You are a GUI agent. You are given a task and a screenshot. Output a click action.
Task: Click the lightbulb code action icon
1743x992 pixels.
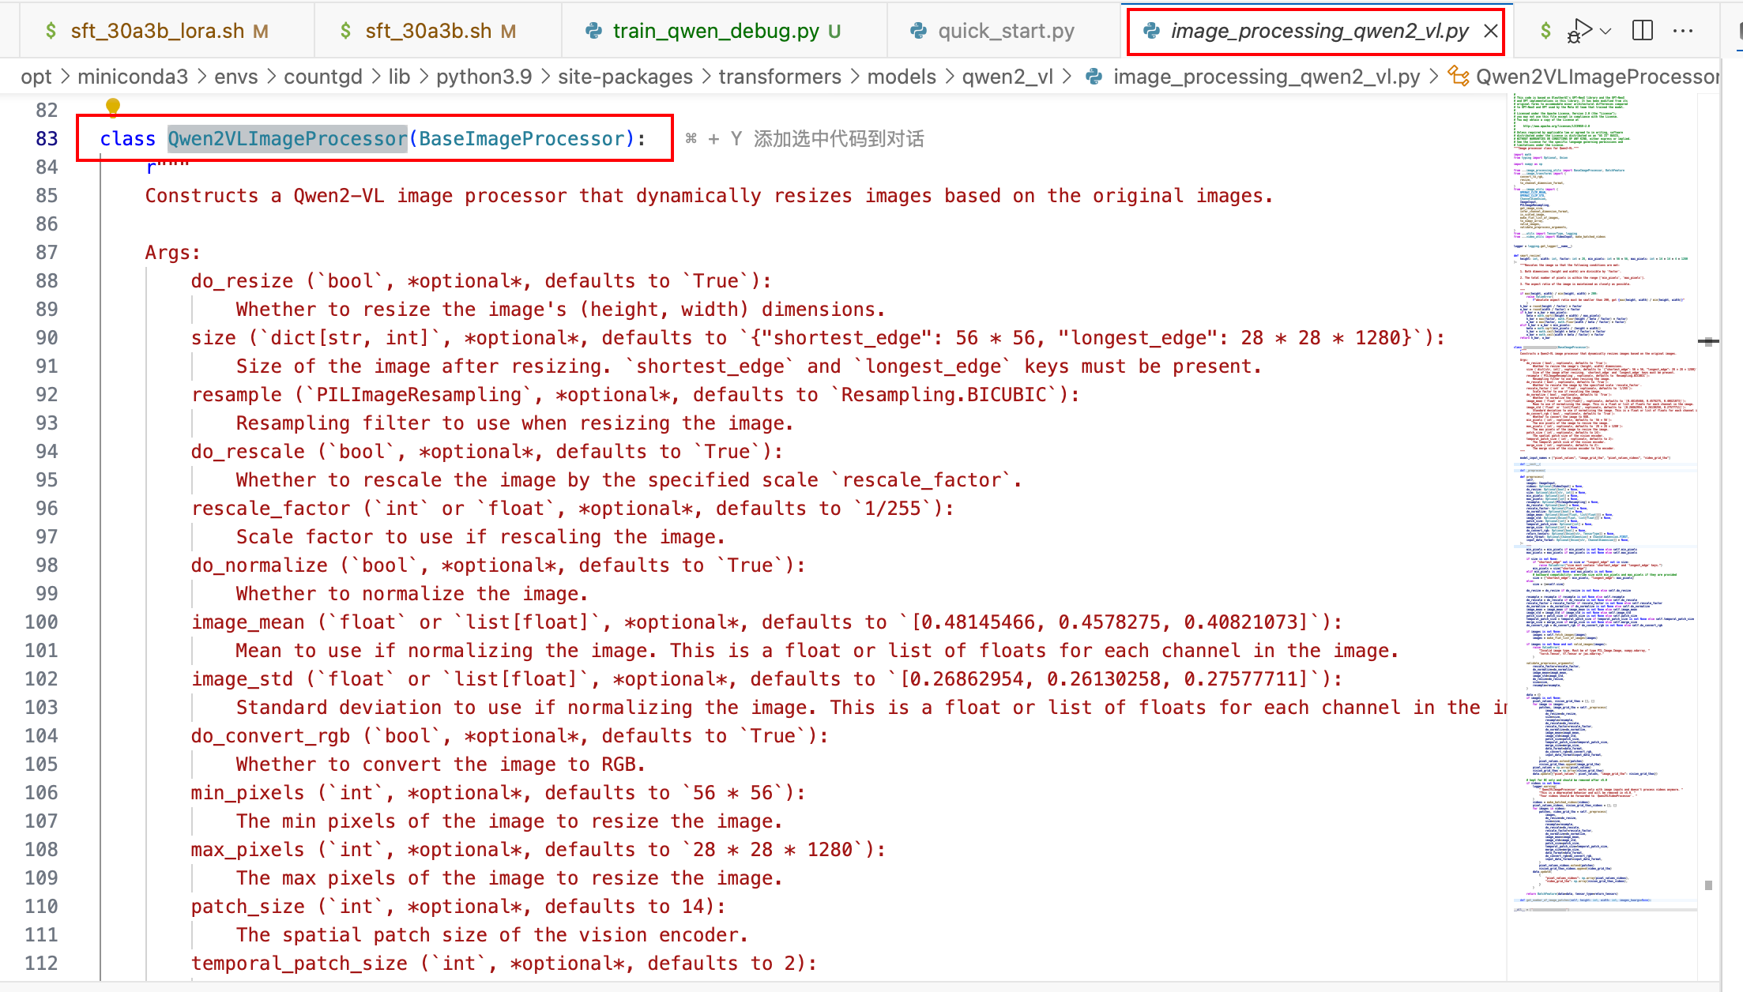[x=113, y=106]
